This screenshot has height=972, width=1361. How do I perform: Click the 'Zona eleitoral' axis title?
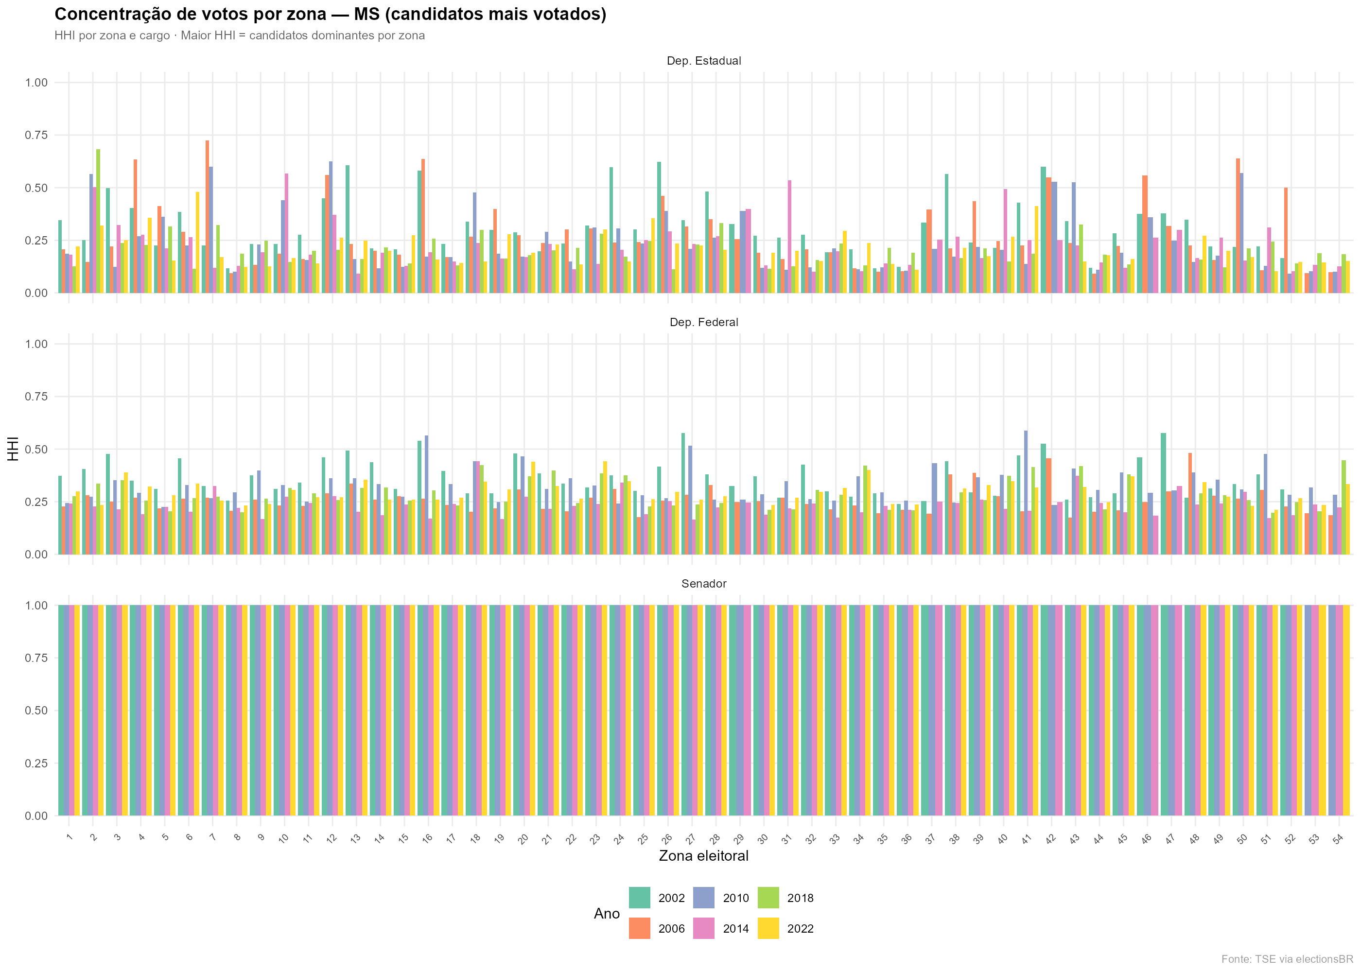coord(703,856)
